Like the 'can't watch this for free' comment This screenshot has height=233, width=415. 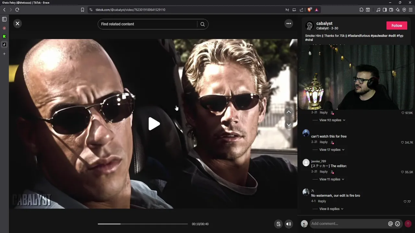[402, 142]
